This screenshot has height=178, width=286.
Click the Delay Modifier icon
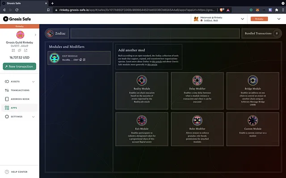[197, 80]
